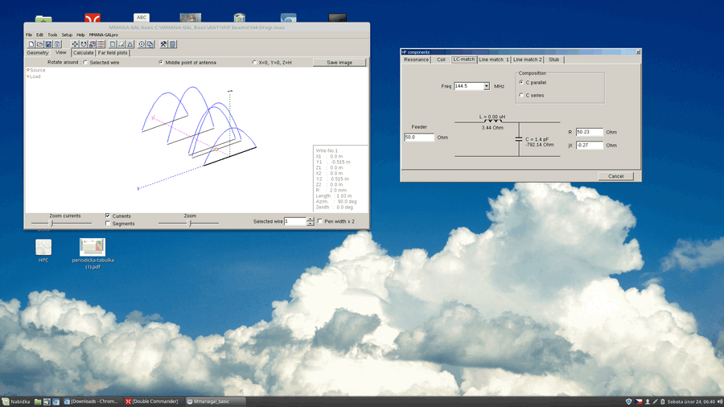The width and height of the screenshot is (724, 407).
Task: Click the hammer tools toolbar icon
Action: coord(163,44)
